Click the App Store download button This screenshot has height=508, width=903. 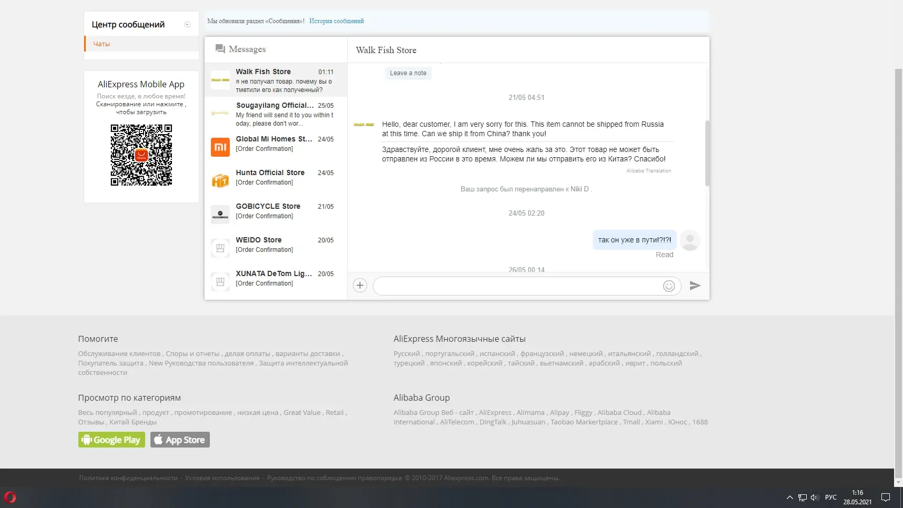(x=180, y=440)
